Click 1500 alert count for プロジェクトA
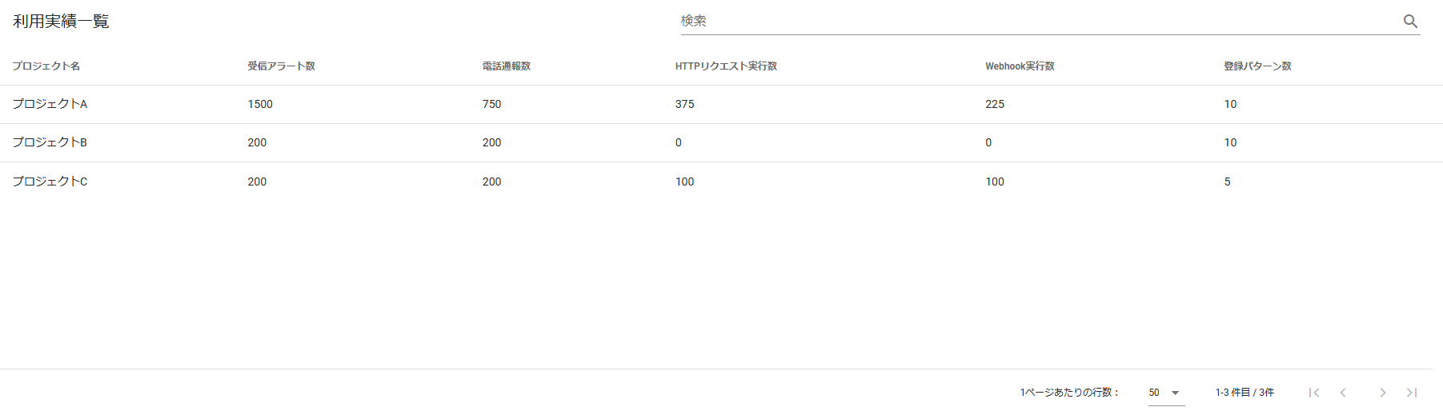 (260, 104)
